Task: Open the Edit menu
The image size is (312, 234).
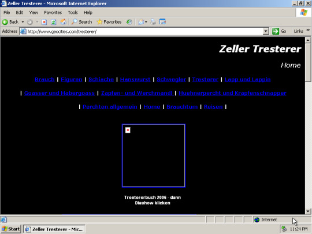Action: [x=19, y=13]
